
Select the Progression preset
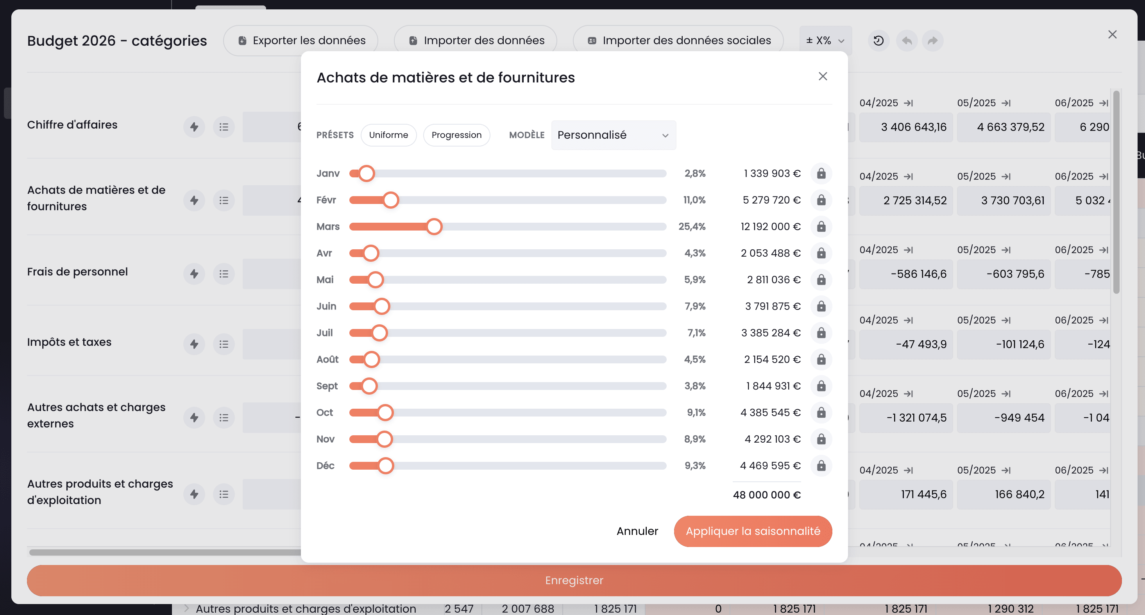(456, 135)
